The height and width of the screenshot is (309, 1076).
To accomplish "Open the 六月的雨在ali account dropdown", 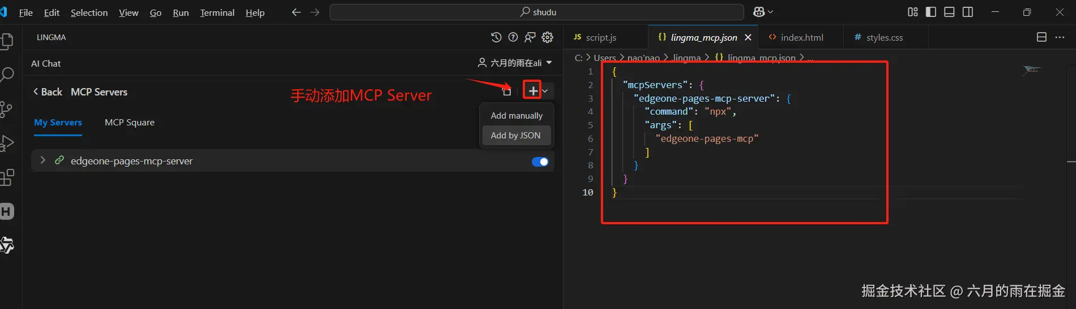I will [515, 63].
